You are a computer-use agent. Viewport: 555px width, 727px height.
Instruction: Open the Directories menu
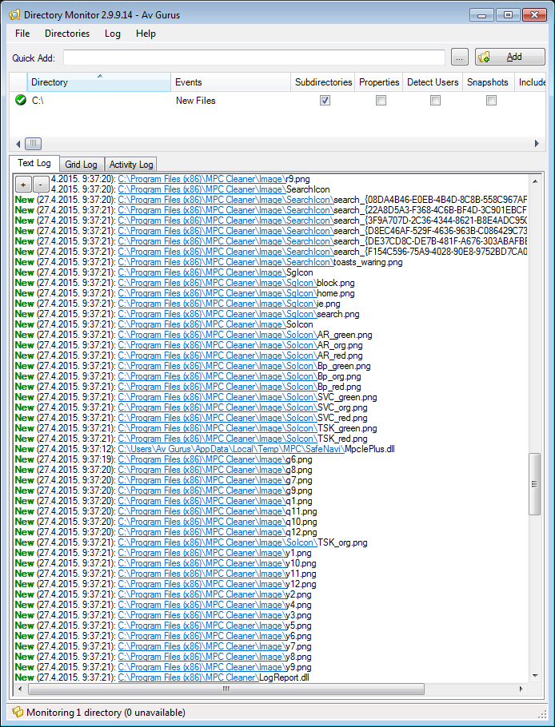[x=67, y=34]
